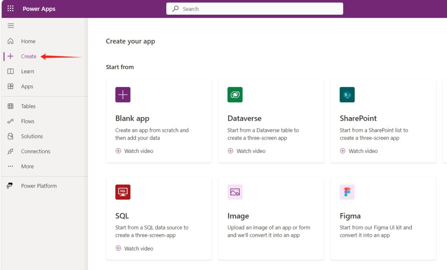Click Watch video on SQL card
This screenshot has width=447, height=270.
(x=138, y=248)
